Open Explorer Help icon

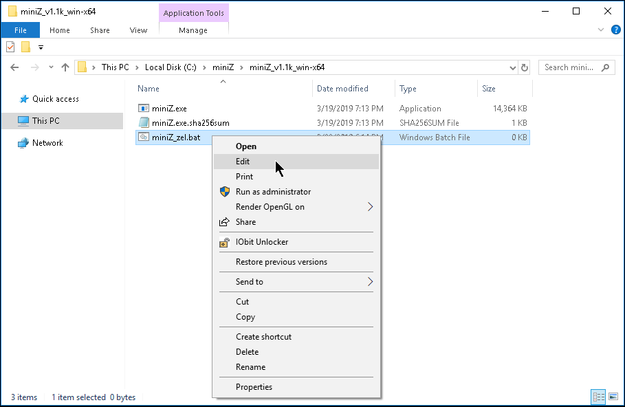(x=616, y=30)
